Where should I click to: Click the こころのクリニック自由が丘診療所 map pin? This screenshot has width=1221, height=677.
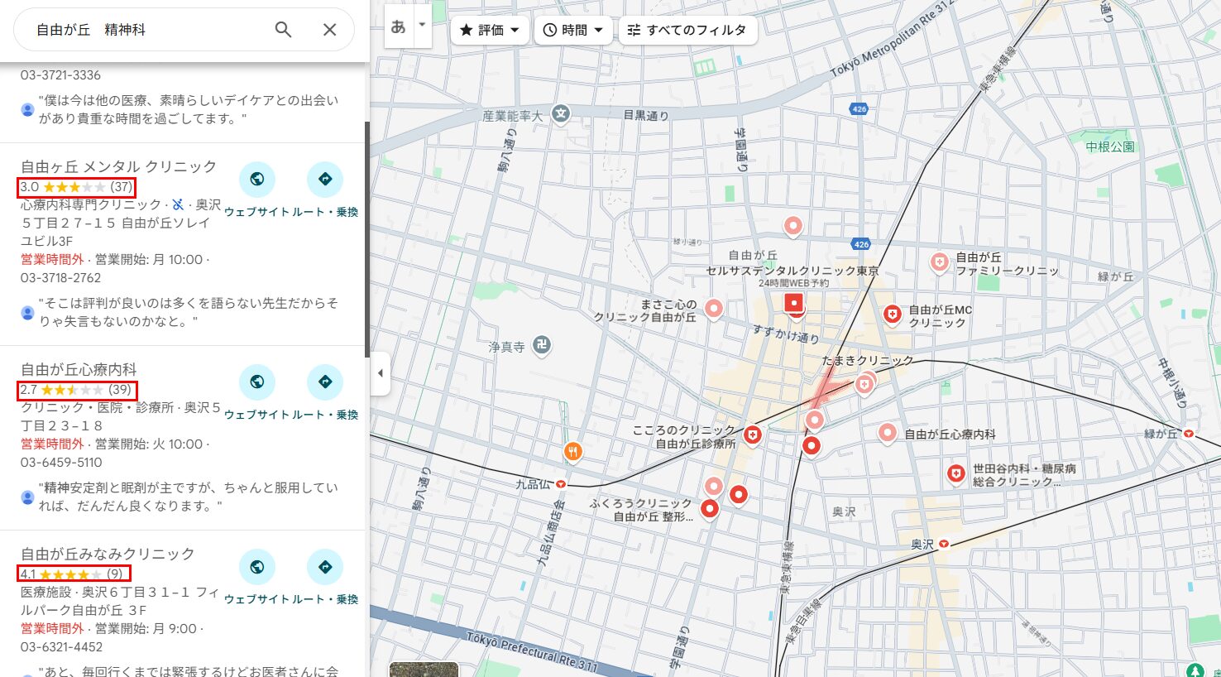point(752,435)
